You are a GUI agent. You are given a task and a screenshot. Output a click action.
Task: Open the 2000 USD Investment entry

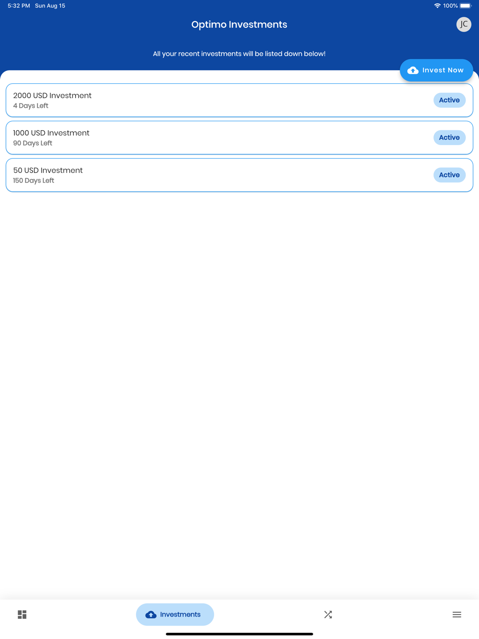click(52, 95)
